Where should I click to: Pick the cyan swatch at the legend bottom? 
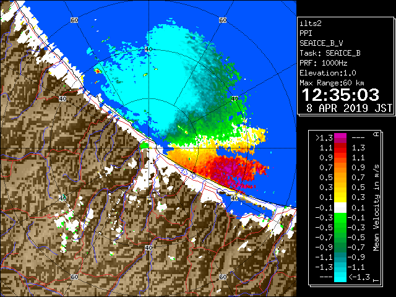coord(340,277)
